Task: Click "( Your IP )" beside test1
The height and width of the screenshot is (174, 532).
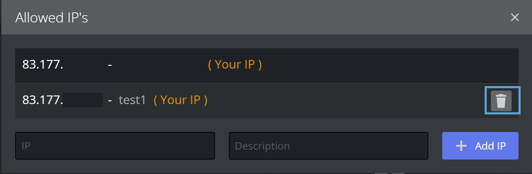Action: pos(180,100)
